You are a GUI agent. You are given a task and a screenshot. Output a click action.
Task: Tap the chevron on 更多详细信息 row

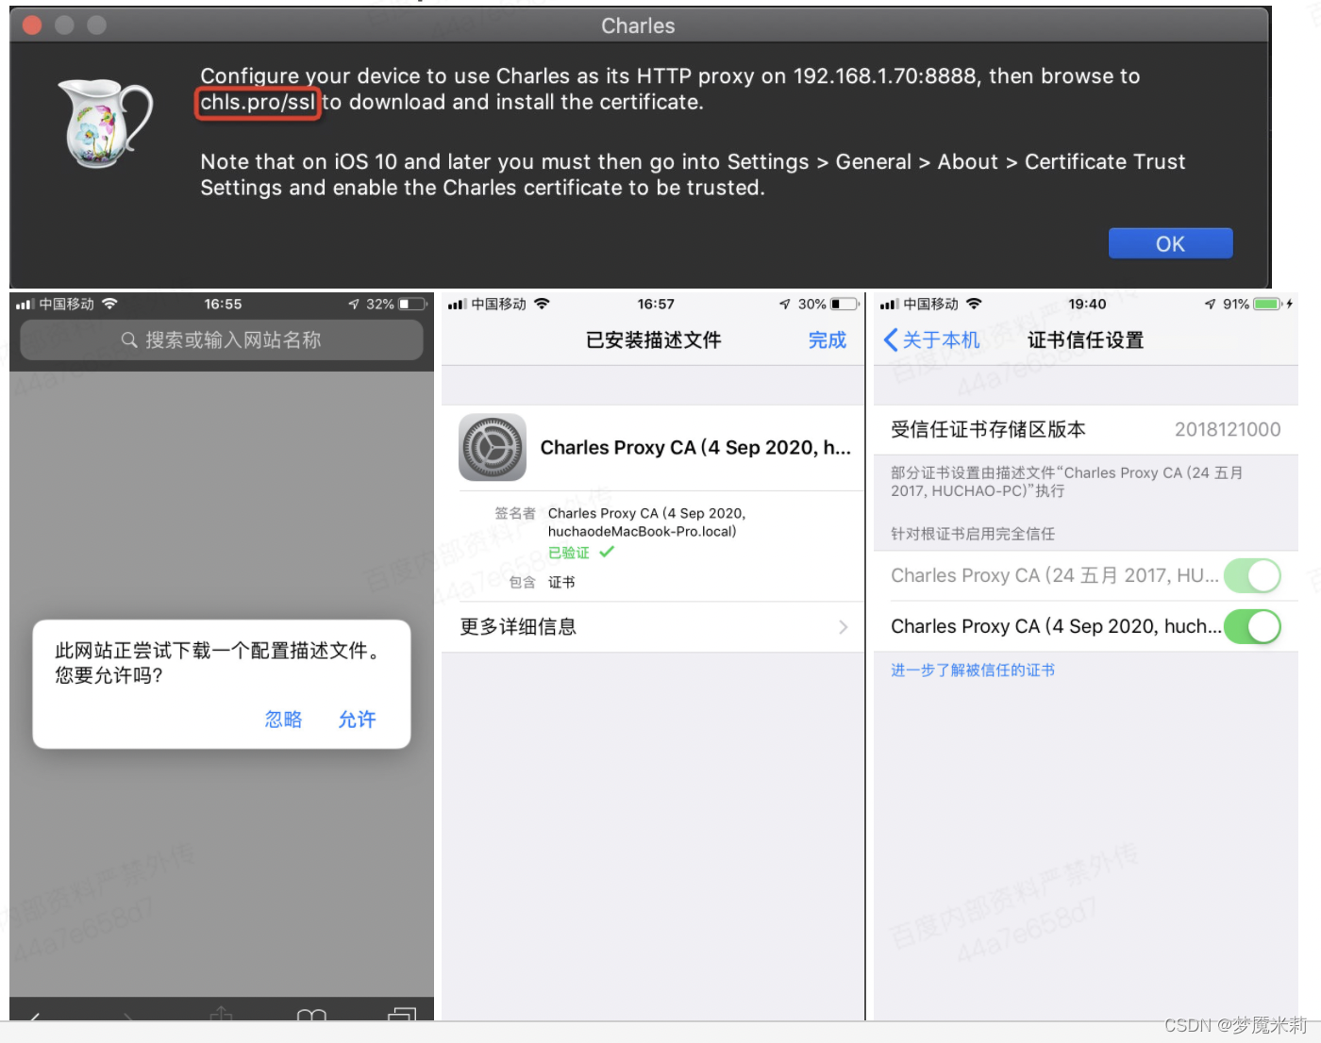click(844, 627)
